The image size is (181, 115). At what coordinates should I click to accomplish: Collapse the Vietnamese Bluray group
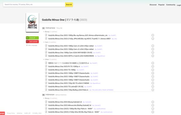(44, 32)
